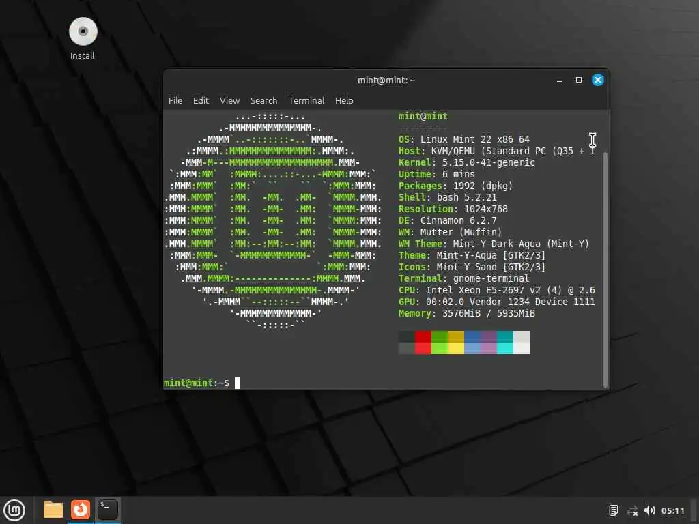This screenshot has width=699, height=524.
Task: Click the 'Uptime: 6 mins' line
Action: (x=436, y=174)
